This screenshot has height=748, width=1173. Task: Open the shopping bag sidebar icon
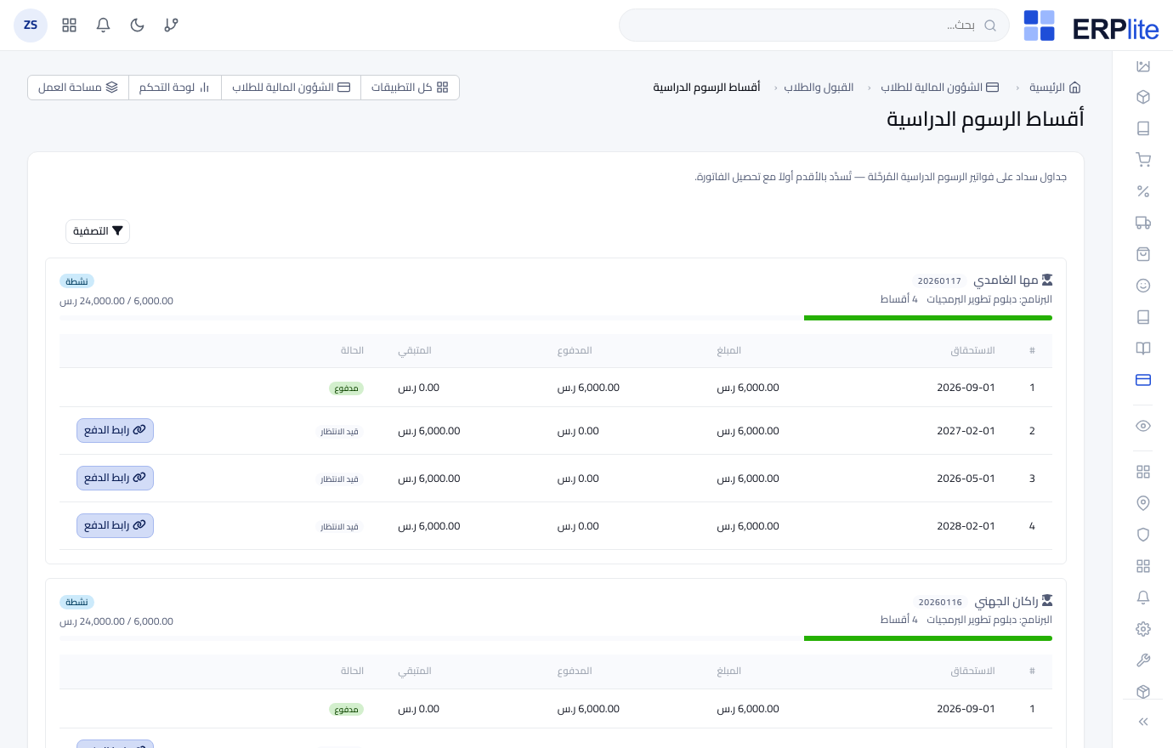point(1143,254)
